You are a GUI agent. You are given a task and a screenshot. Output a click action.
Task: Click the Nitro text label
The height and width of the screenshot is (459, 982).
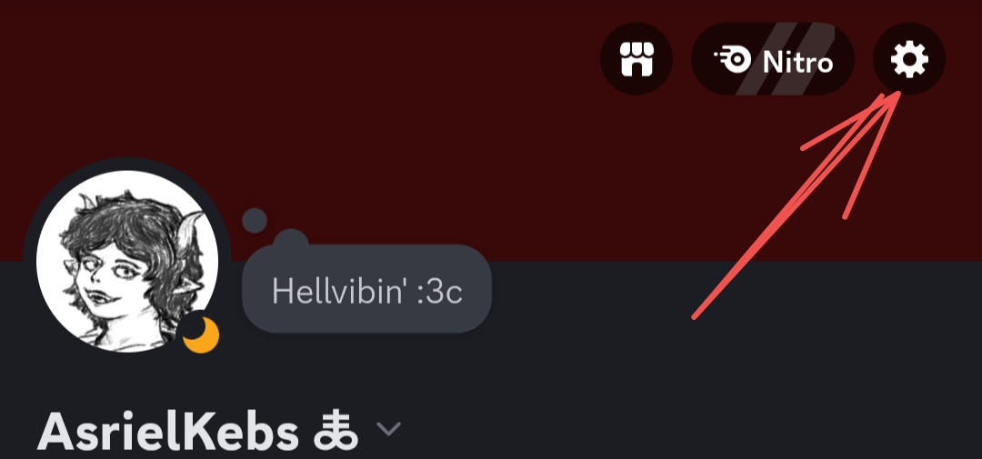(798, 62)
